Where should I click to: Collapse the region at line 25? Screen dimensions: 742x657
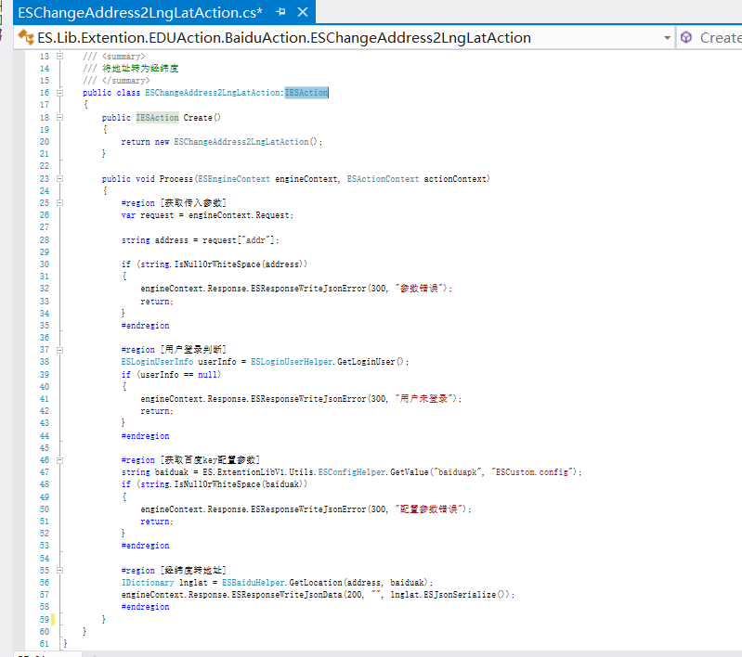(x=59, y=203)
